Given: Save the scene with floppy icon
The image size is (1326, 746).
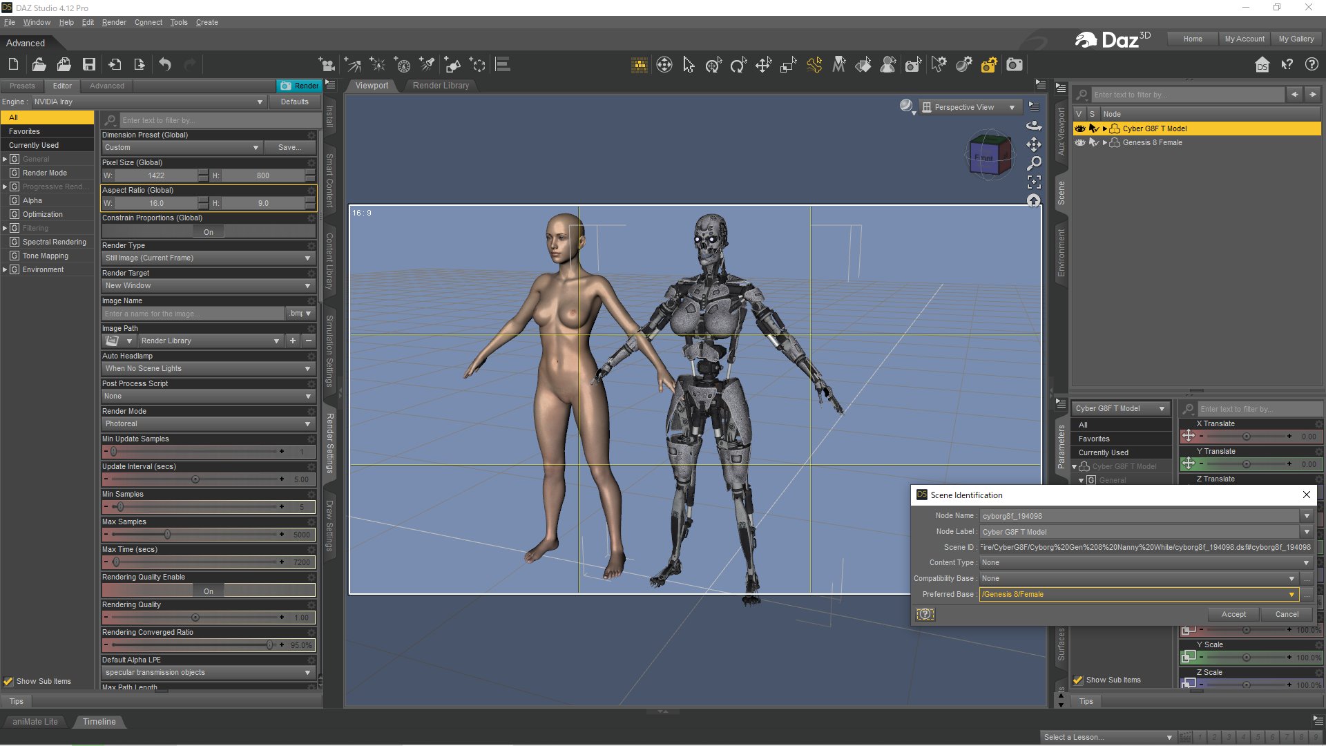Looking at the screenshot, I should click(x=89, y=65).
